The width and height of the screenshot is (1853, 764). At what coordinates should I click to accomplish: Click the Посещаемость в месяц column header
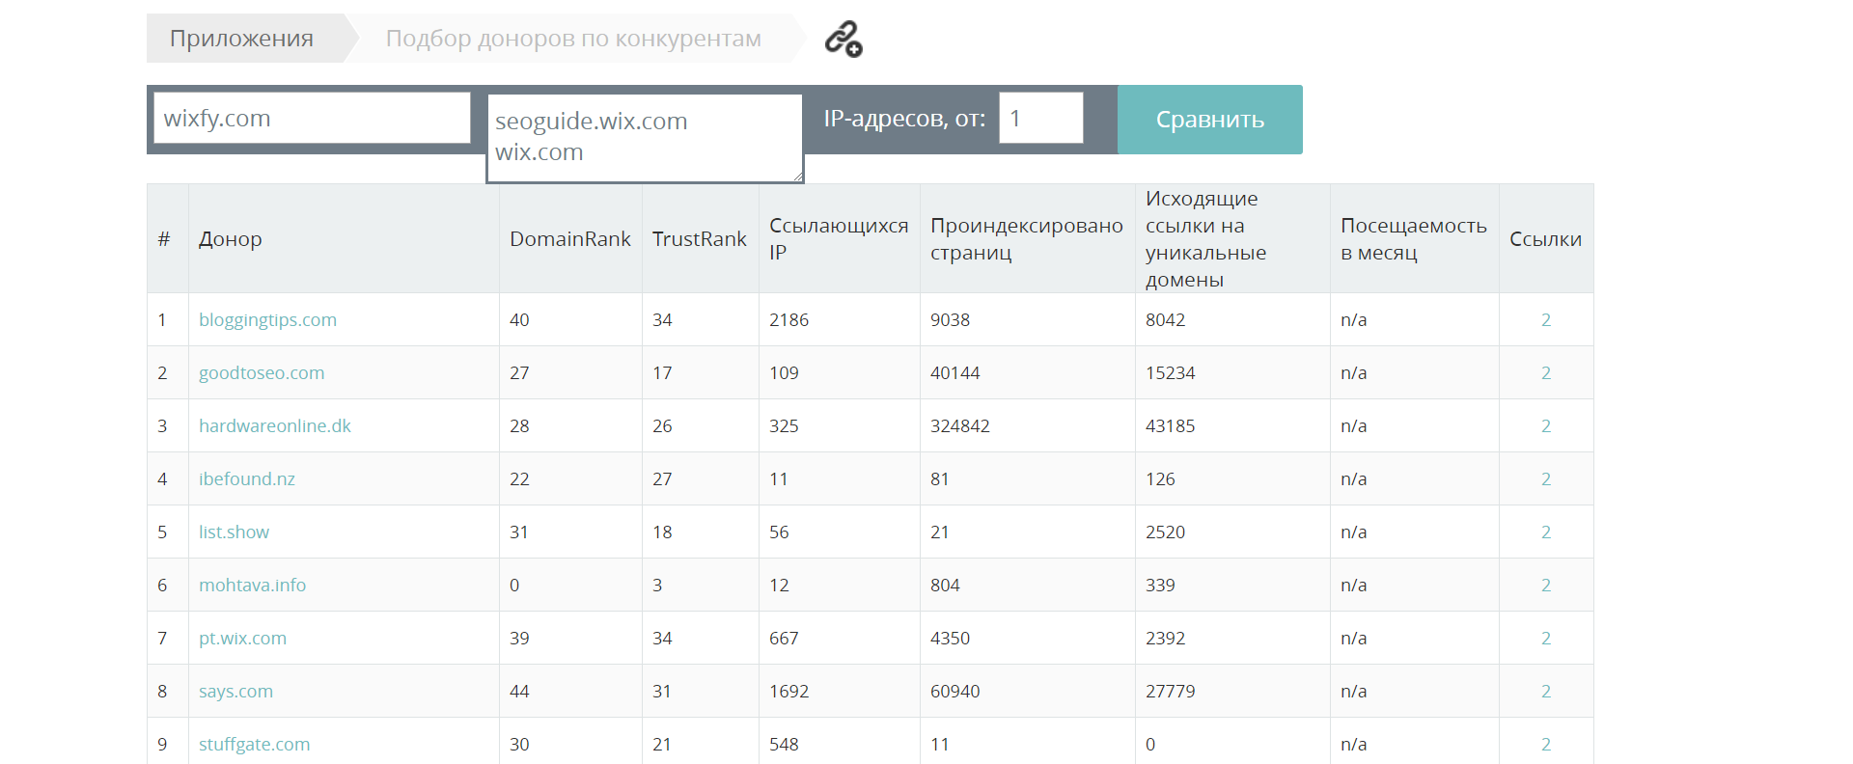pos(1414,239)
